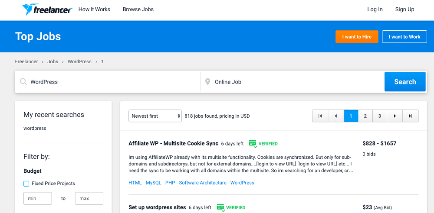Open the Newest first sort dropdown
Viewport: 434px width, 213px height.
[155, 116]
